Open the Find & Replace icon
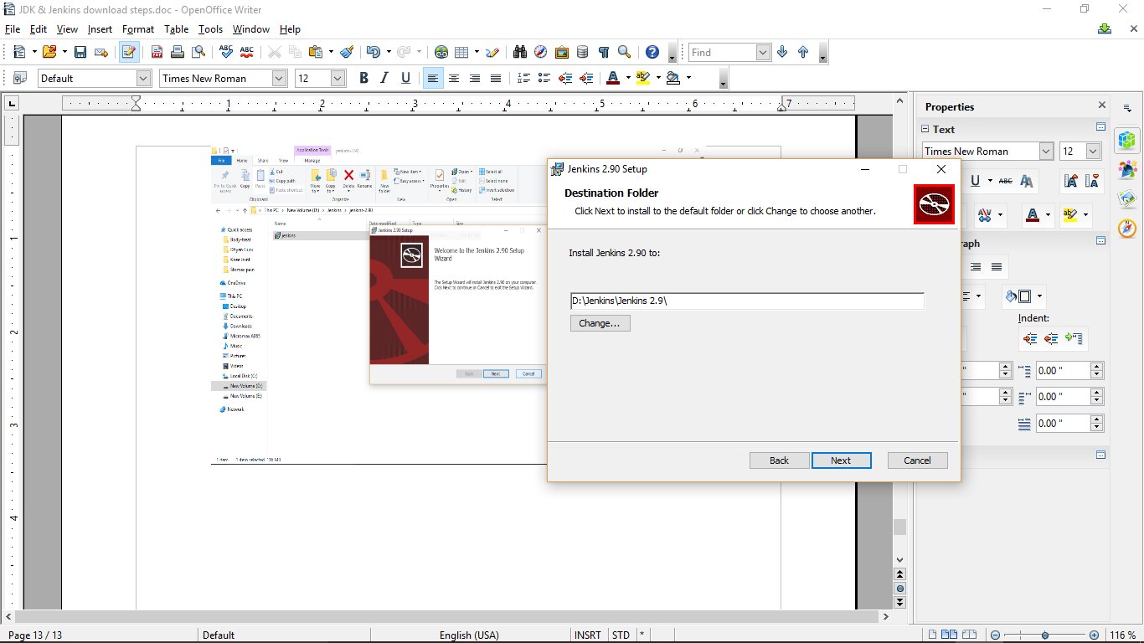 [x=520, y=52]
